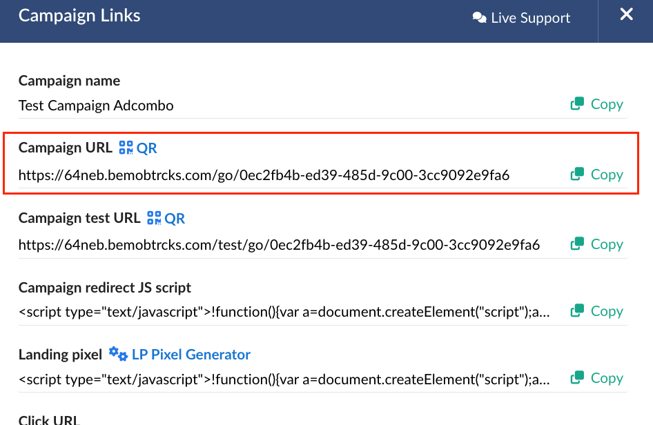This screenshot has width=653, height=425.
Task: Click the Click URL section label
Action: click(49, 419)
